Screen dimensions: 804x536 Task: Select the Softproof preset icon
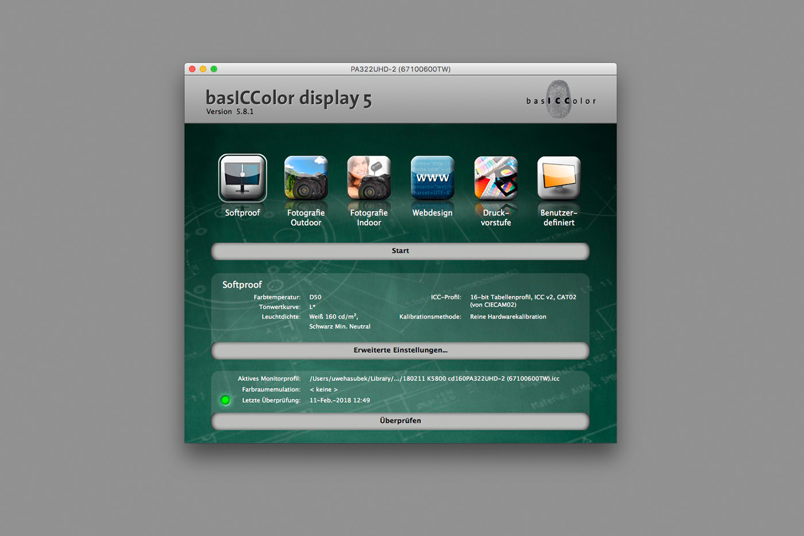242,178
